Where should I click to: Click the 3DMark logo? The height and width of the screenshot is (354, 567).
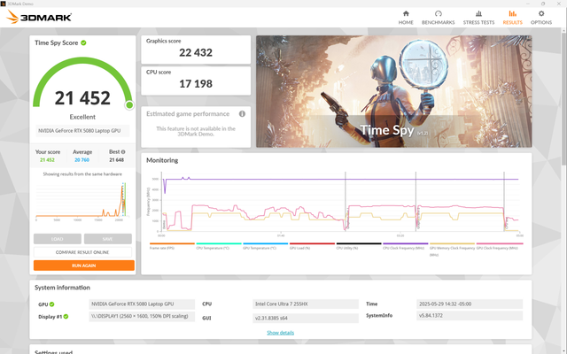[39, 17]
